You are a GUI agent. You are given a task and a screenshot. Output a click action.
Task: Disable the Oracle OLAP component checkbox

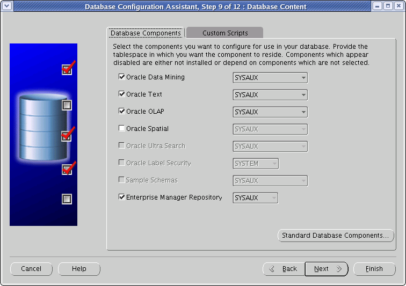point(122,111)
